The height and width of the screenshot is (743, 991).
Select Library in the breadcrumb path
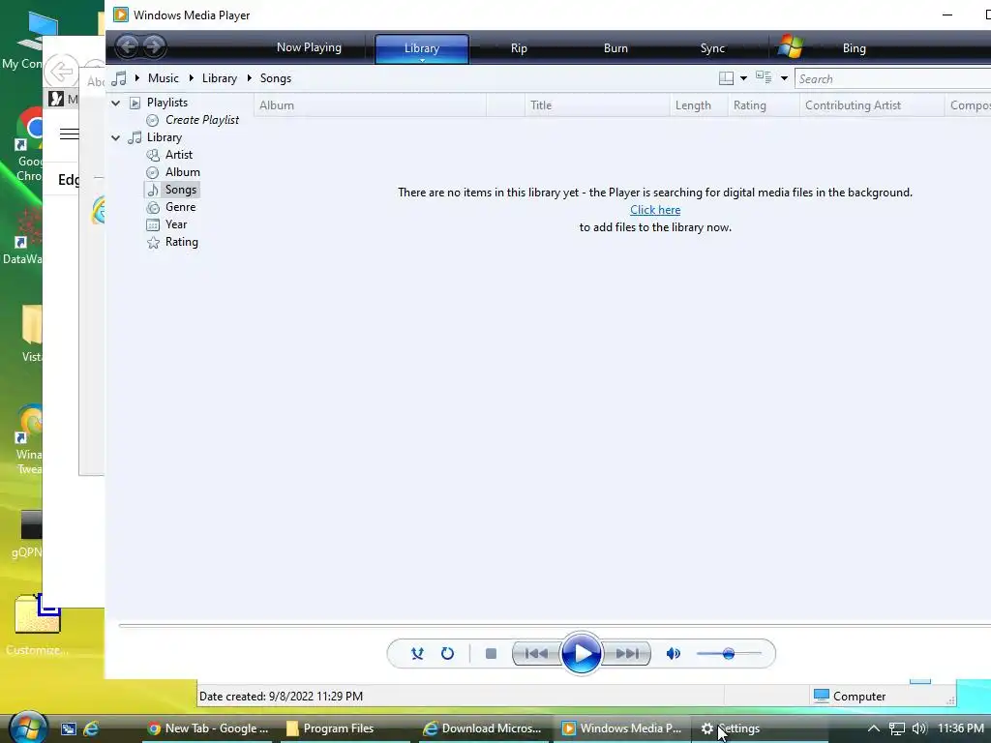(x=220, y=78)
